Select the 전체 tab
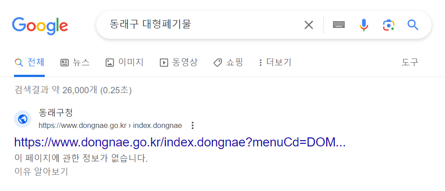Viewport: 445px width, 191px height. 29,62
